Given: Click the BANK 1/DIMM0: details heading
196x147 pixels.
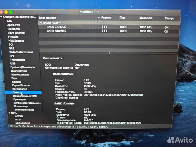Looking at the screenshot, I should coord(64,103).
